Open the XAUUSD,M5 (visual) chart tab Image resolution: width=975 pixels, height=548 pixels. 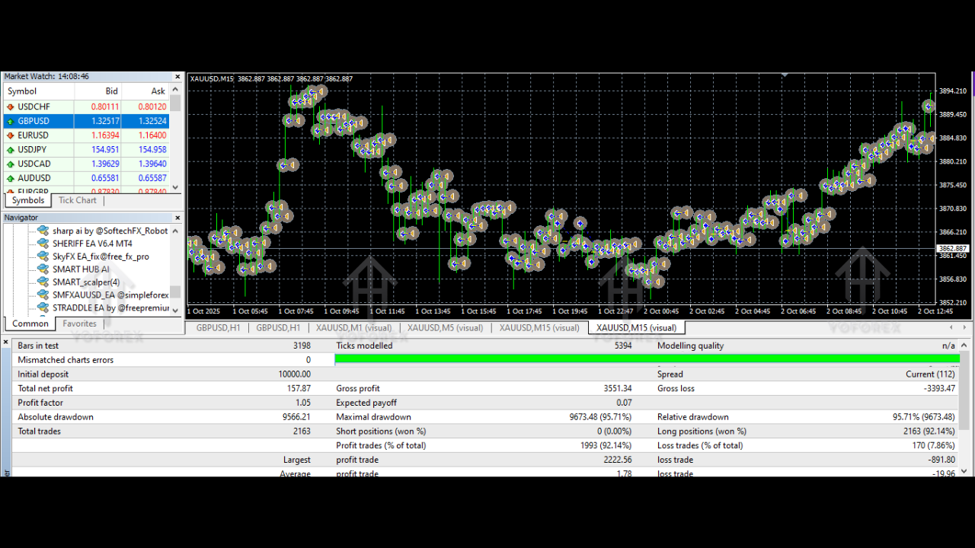445,328
